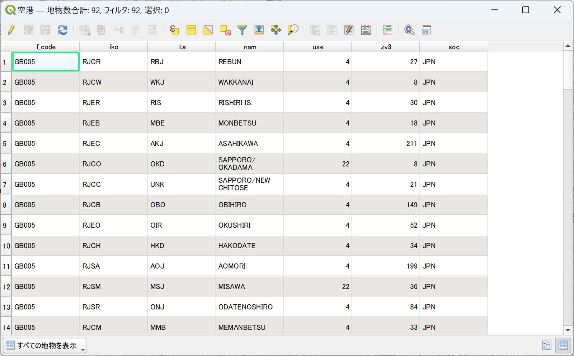Click the actions gear-with-cursor icon
Image resolution: width=574 pixels, height=356 pixels.
(409, 30)
